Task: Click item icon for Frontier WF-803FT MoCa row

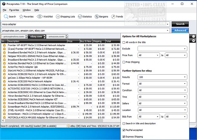Action: pyautogui.click(x=5, y=45)
